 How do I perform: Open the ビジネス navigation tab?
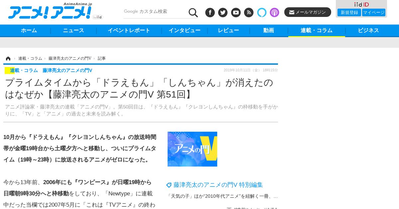point(368,31)
